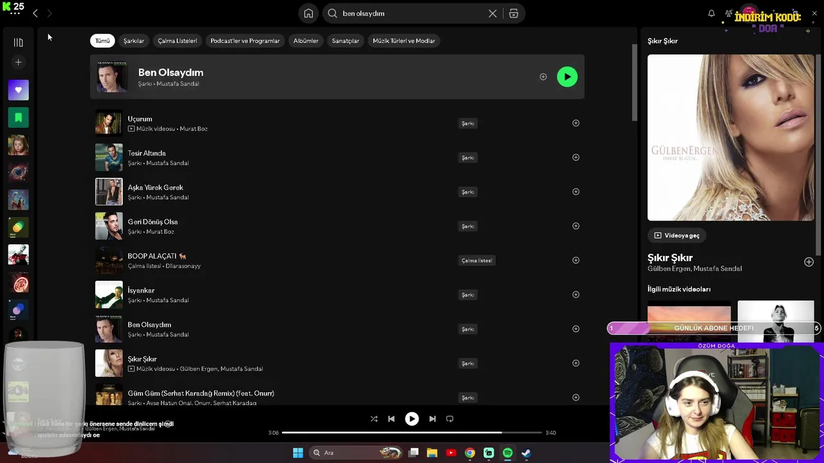The image size is (824, 463).
Task: Open Şıkır Şıkır title in right panel
Action: (x=670, y=257)
